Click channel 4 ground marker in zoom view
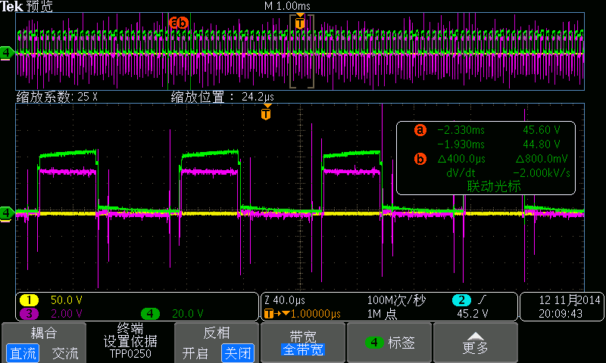 (x=6, y=213)
